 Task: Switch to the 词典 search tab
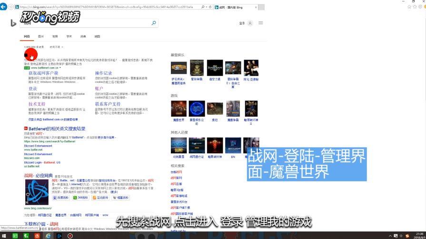[83, 37]
